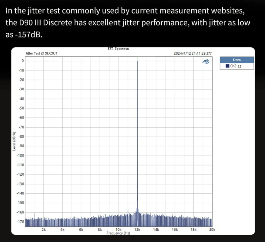Click the -120 level tick label
Image resolution: width=265 pixels, height=242 pixels.
coord(21,174)
